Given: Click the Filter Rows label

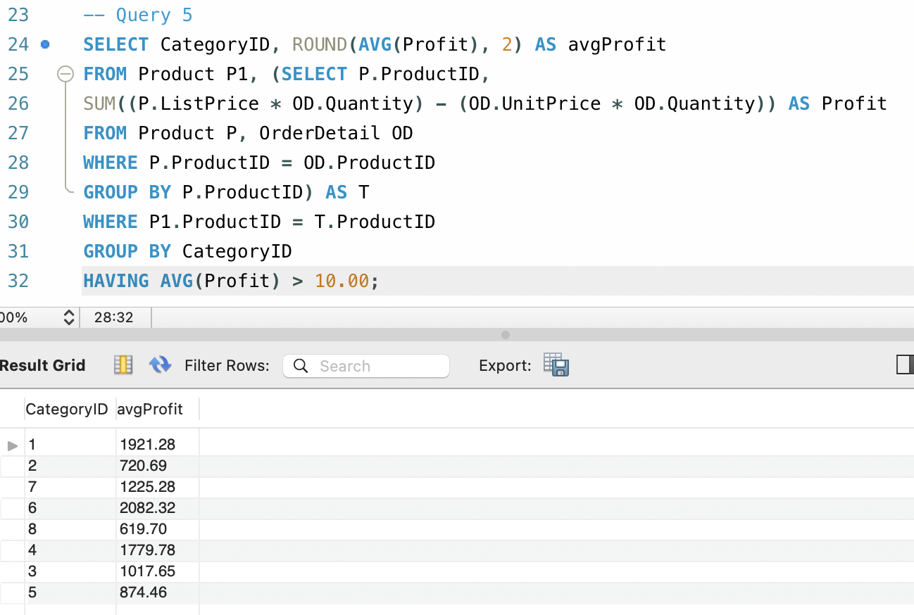Looking at the screenshot, I should [x=227, y=365].
